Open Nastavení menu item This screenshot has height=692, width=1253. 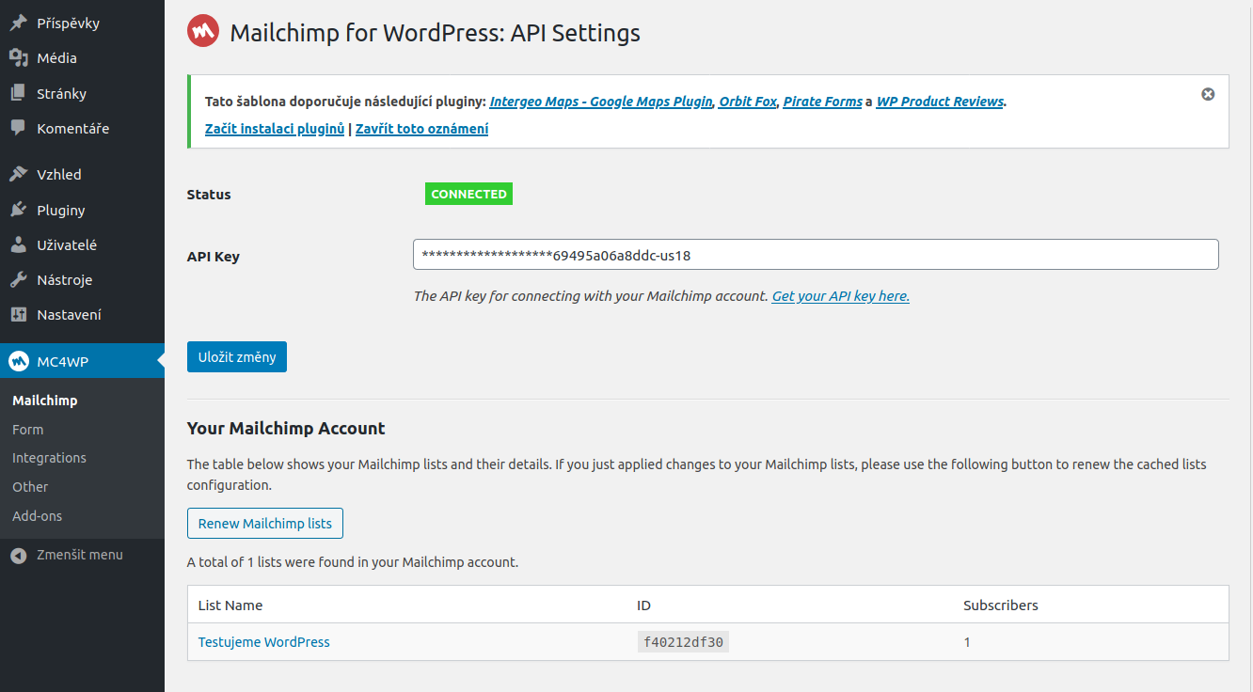click(82, 315)
